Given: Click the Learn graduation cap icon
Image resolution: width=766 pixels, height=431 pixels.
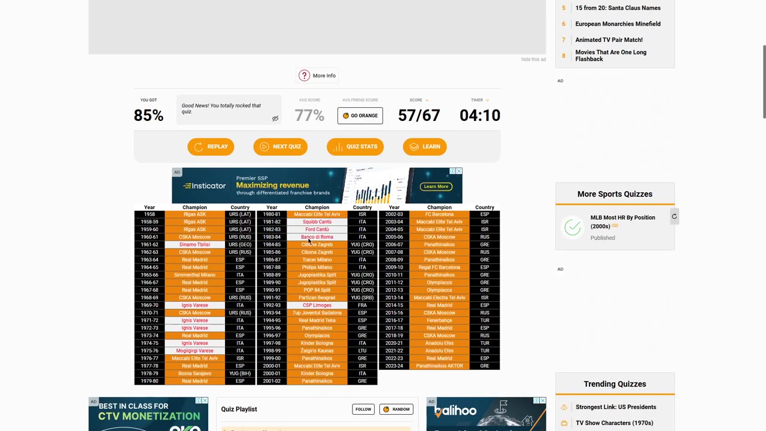Looking at the screenshot, I should click(414, 147).
